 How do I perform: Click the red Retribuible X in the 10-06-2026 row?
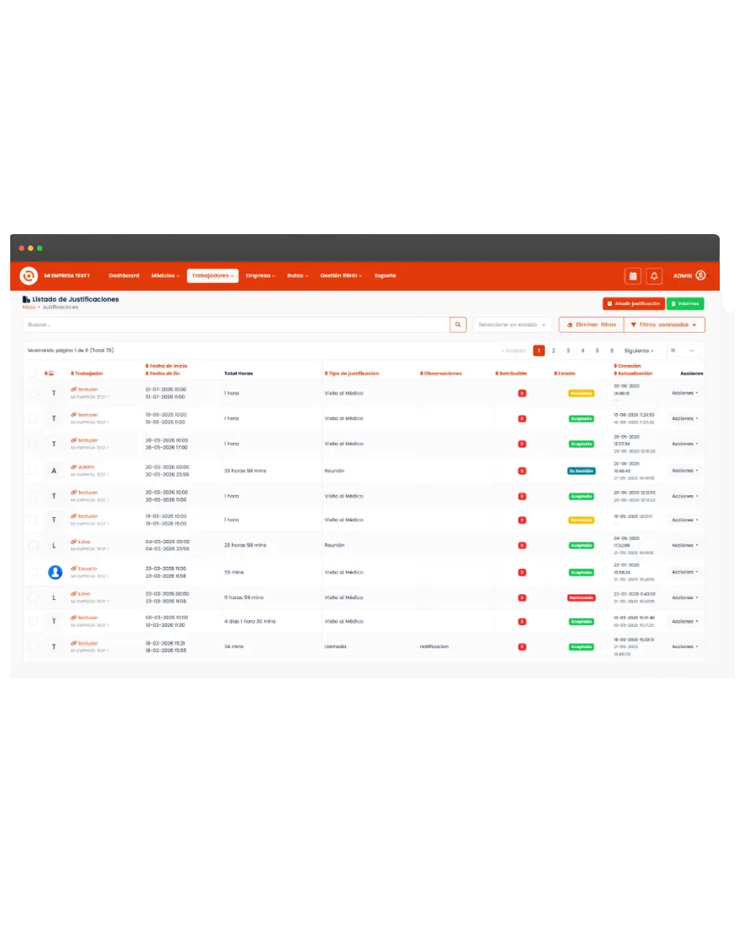522,419
